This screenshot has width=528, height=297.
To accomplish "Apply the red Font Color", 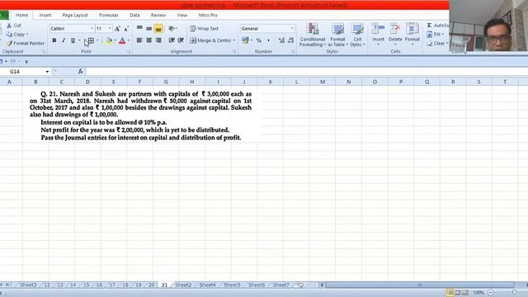I will pyautogui.click(x=122, y=40).
